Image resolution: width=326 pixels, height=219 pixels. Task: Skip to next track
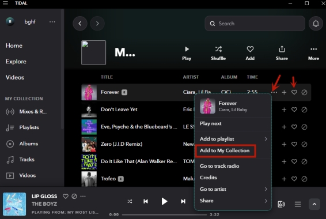click(183, 201)
